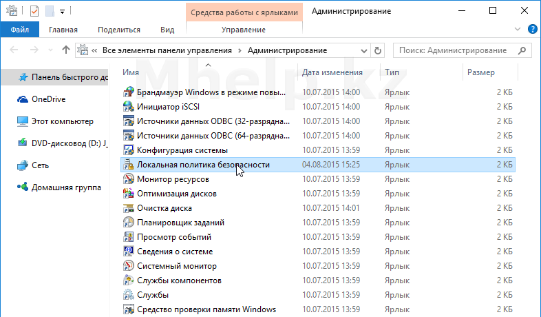Image resolution: width=541 pixels, height=317 pixels.
Task: Click date 04.08.2015 15:25 cell
Action: [x=331, y=165]
